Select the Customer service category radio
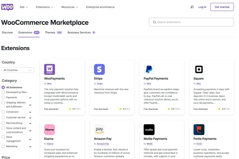This screenshot has height=159, width=239. click(x=3, y=118)
